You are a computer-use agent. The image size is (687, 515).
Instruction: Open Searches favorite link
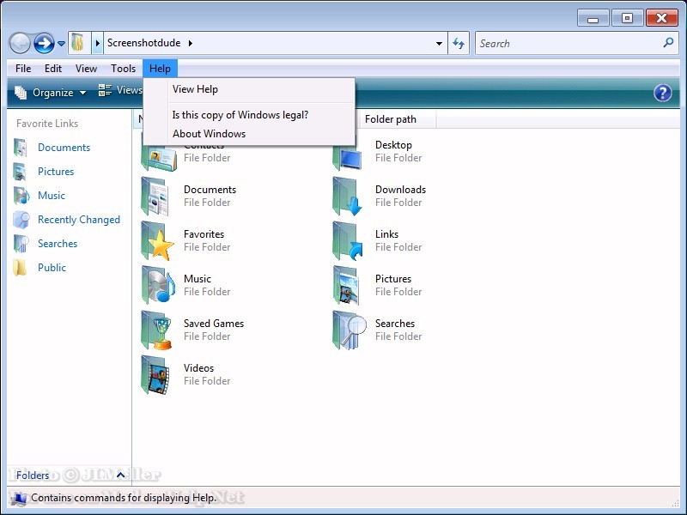point(58,244)
